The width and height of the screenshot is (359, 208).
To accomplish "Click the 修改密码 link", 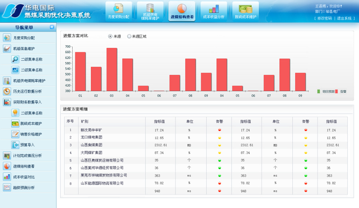I will tap(324, 18).
